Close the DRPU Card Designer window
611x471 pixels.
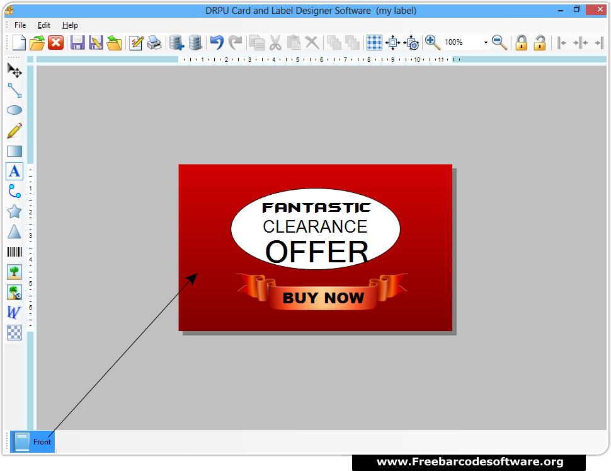(599, 9)
